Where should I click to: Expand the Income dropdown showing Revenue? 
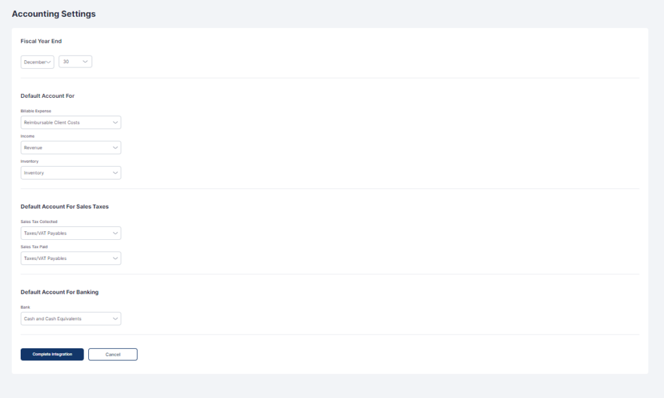[x=71, y=148]
